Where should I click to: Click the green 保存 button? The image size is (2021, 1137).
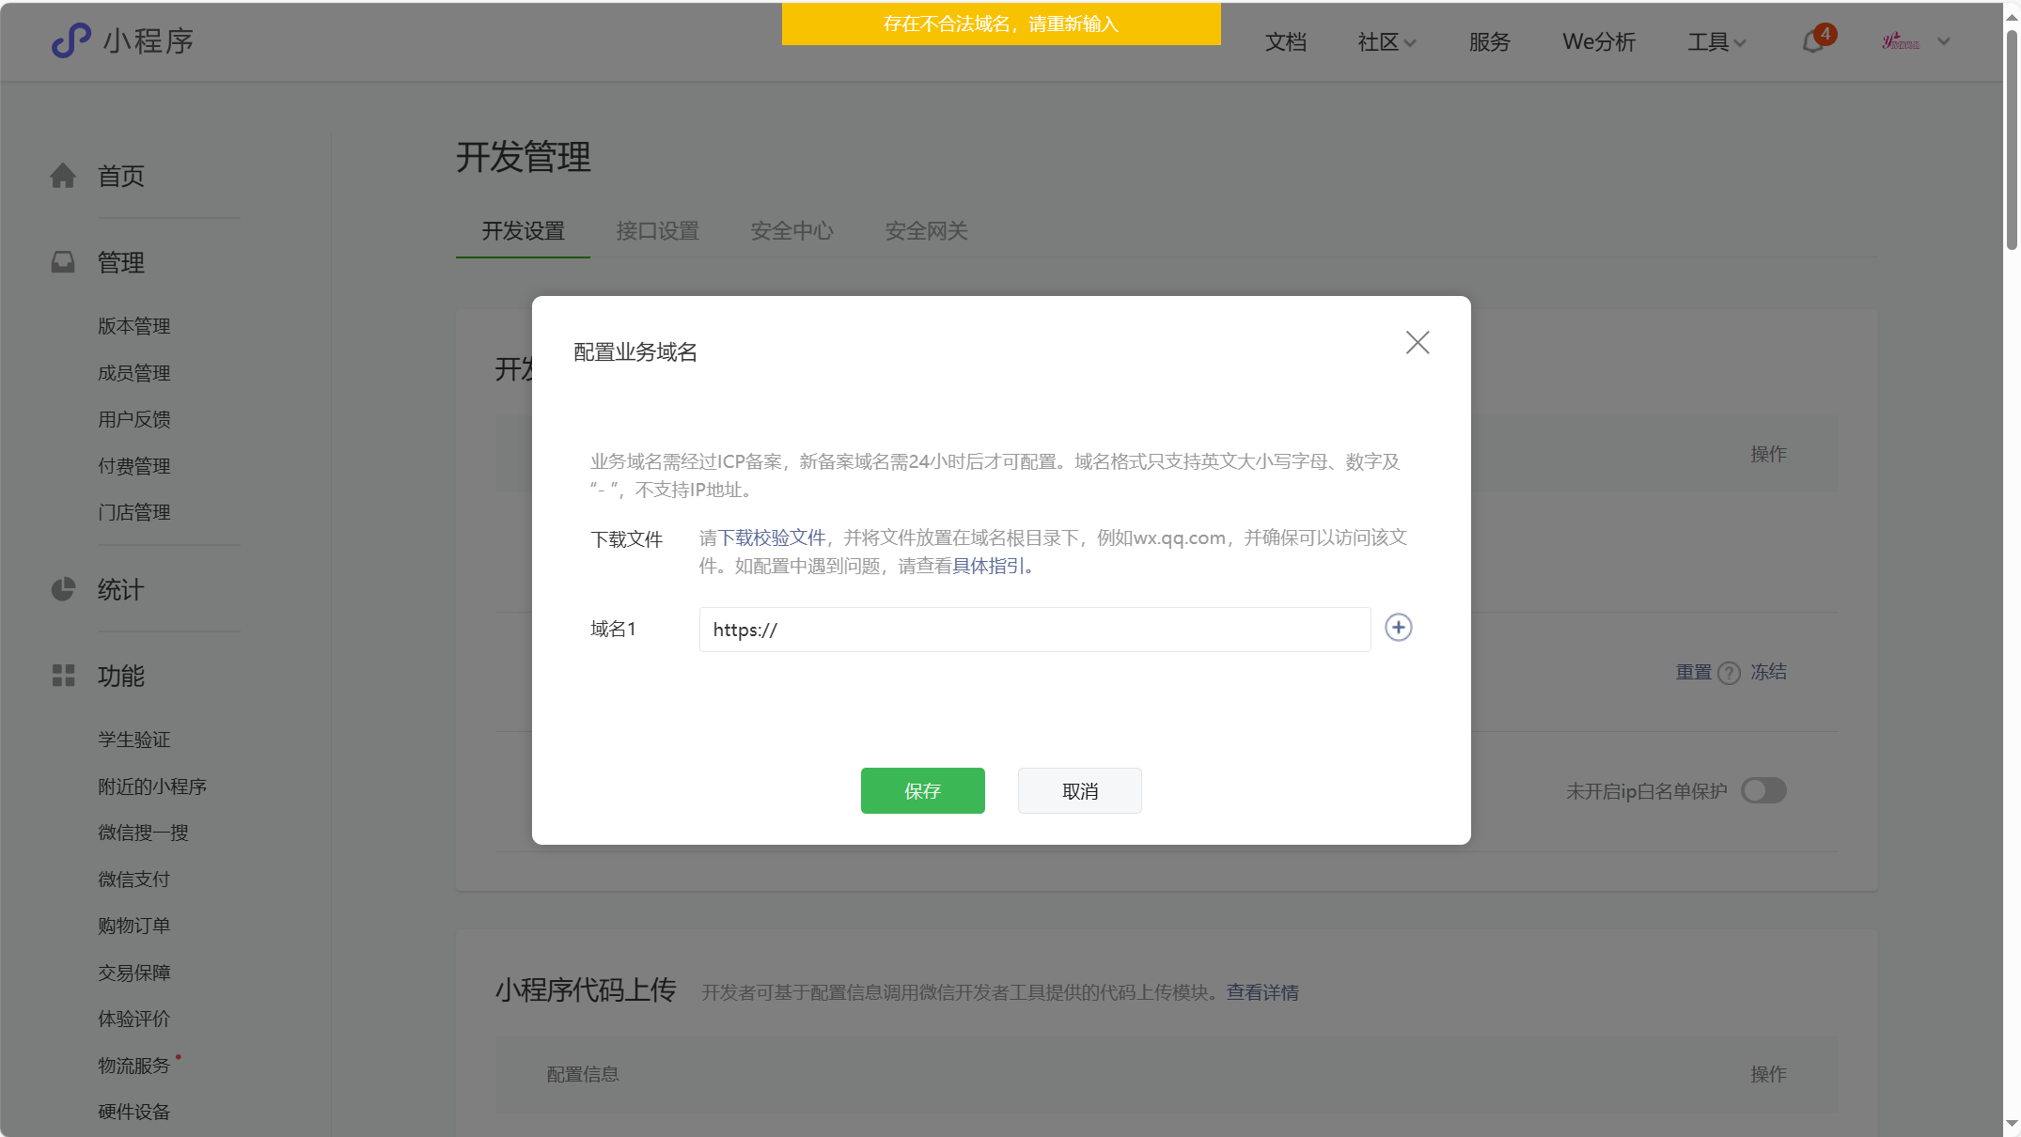click(922, 790)
